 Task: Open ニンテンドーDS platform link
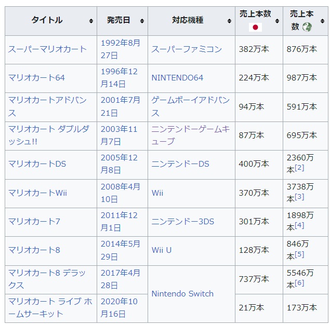coord(180,164)
